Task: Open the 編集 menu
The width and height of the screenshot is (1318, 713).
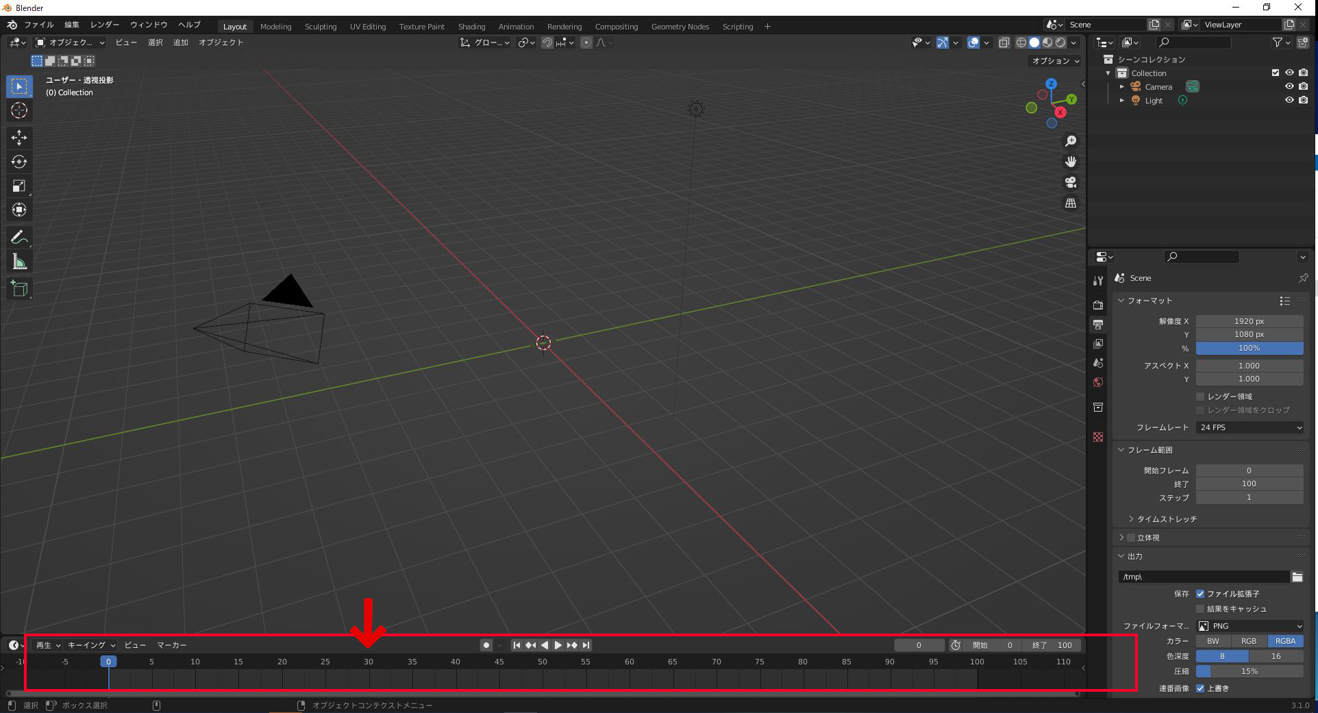Action: tap(72, 25)
